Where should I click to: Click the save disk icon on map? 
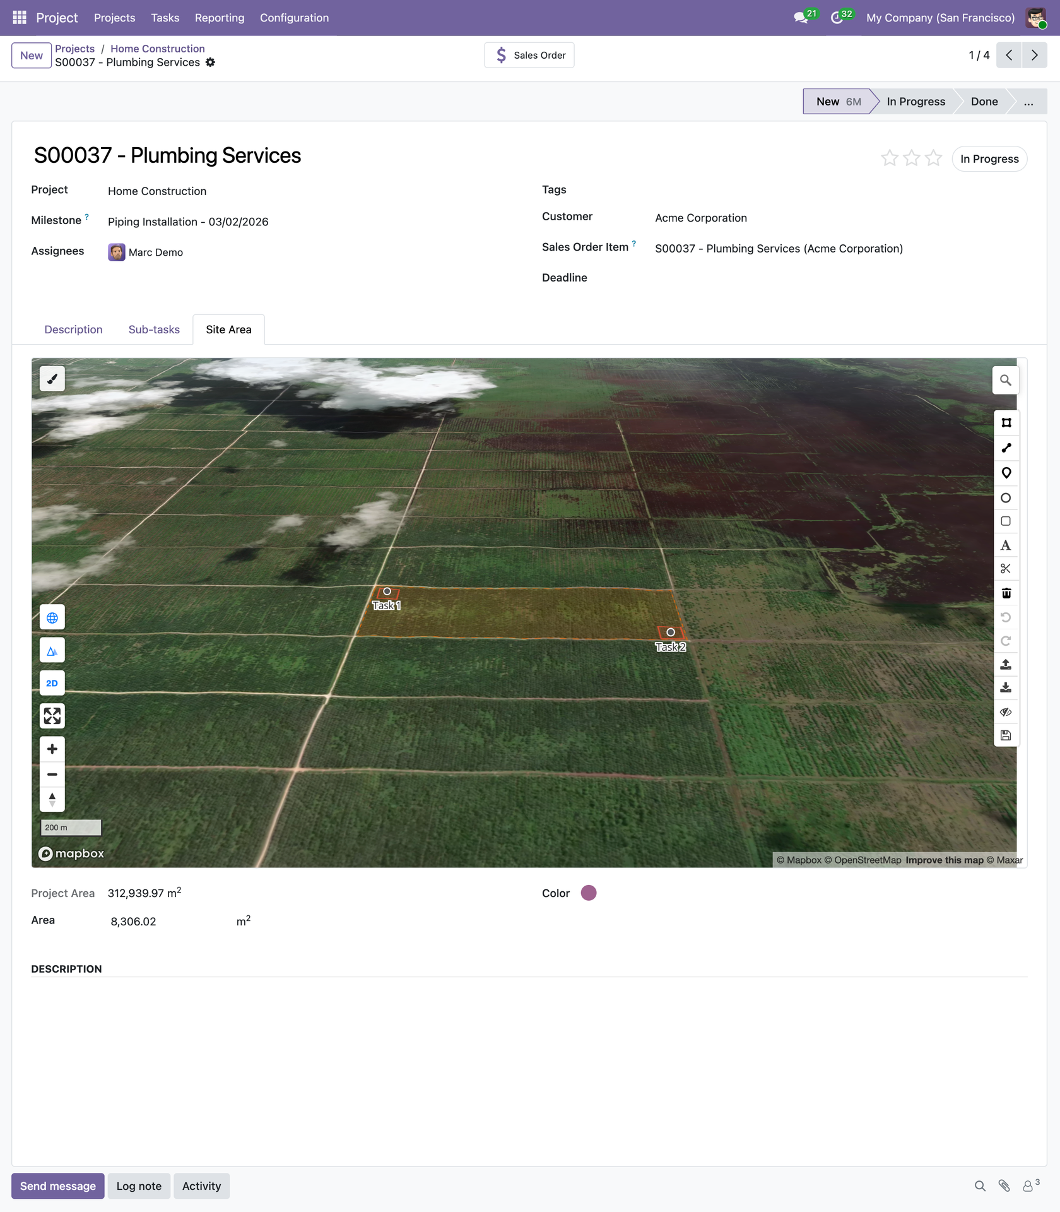1006,735
